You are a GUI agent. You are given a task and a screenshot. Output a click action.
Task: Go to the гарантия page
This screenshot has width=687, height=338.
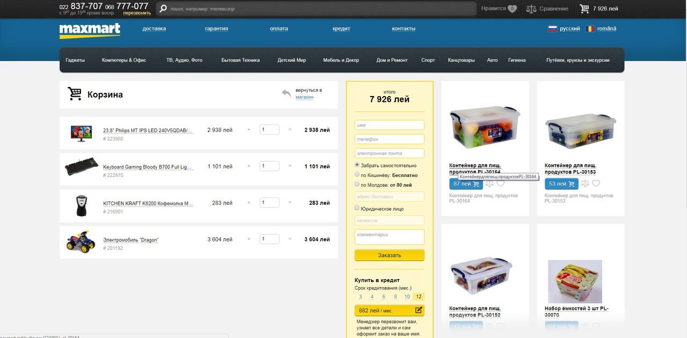coord(216,29)
